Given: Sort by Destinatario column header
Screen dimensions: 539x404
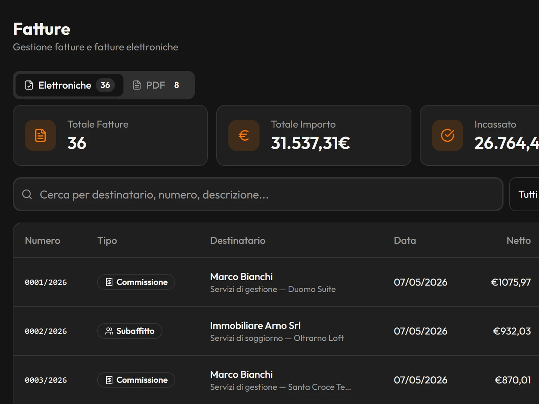Looking at the screenshot, I should pyautogui.click(x=238, y=241).
